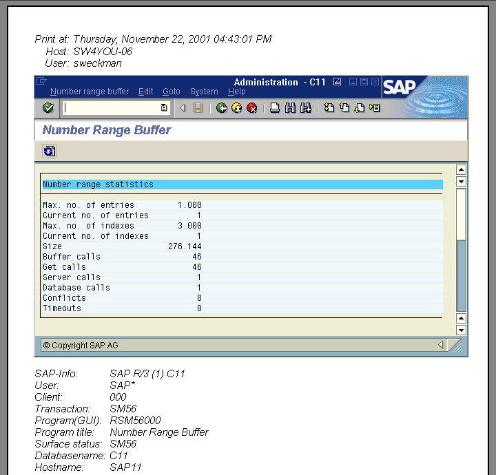
Task: Select the Server calls row
Action: tap(242, 277)
